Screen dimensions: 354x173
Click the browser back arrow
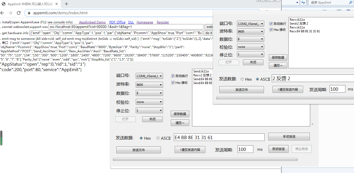3,13
